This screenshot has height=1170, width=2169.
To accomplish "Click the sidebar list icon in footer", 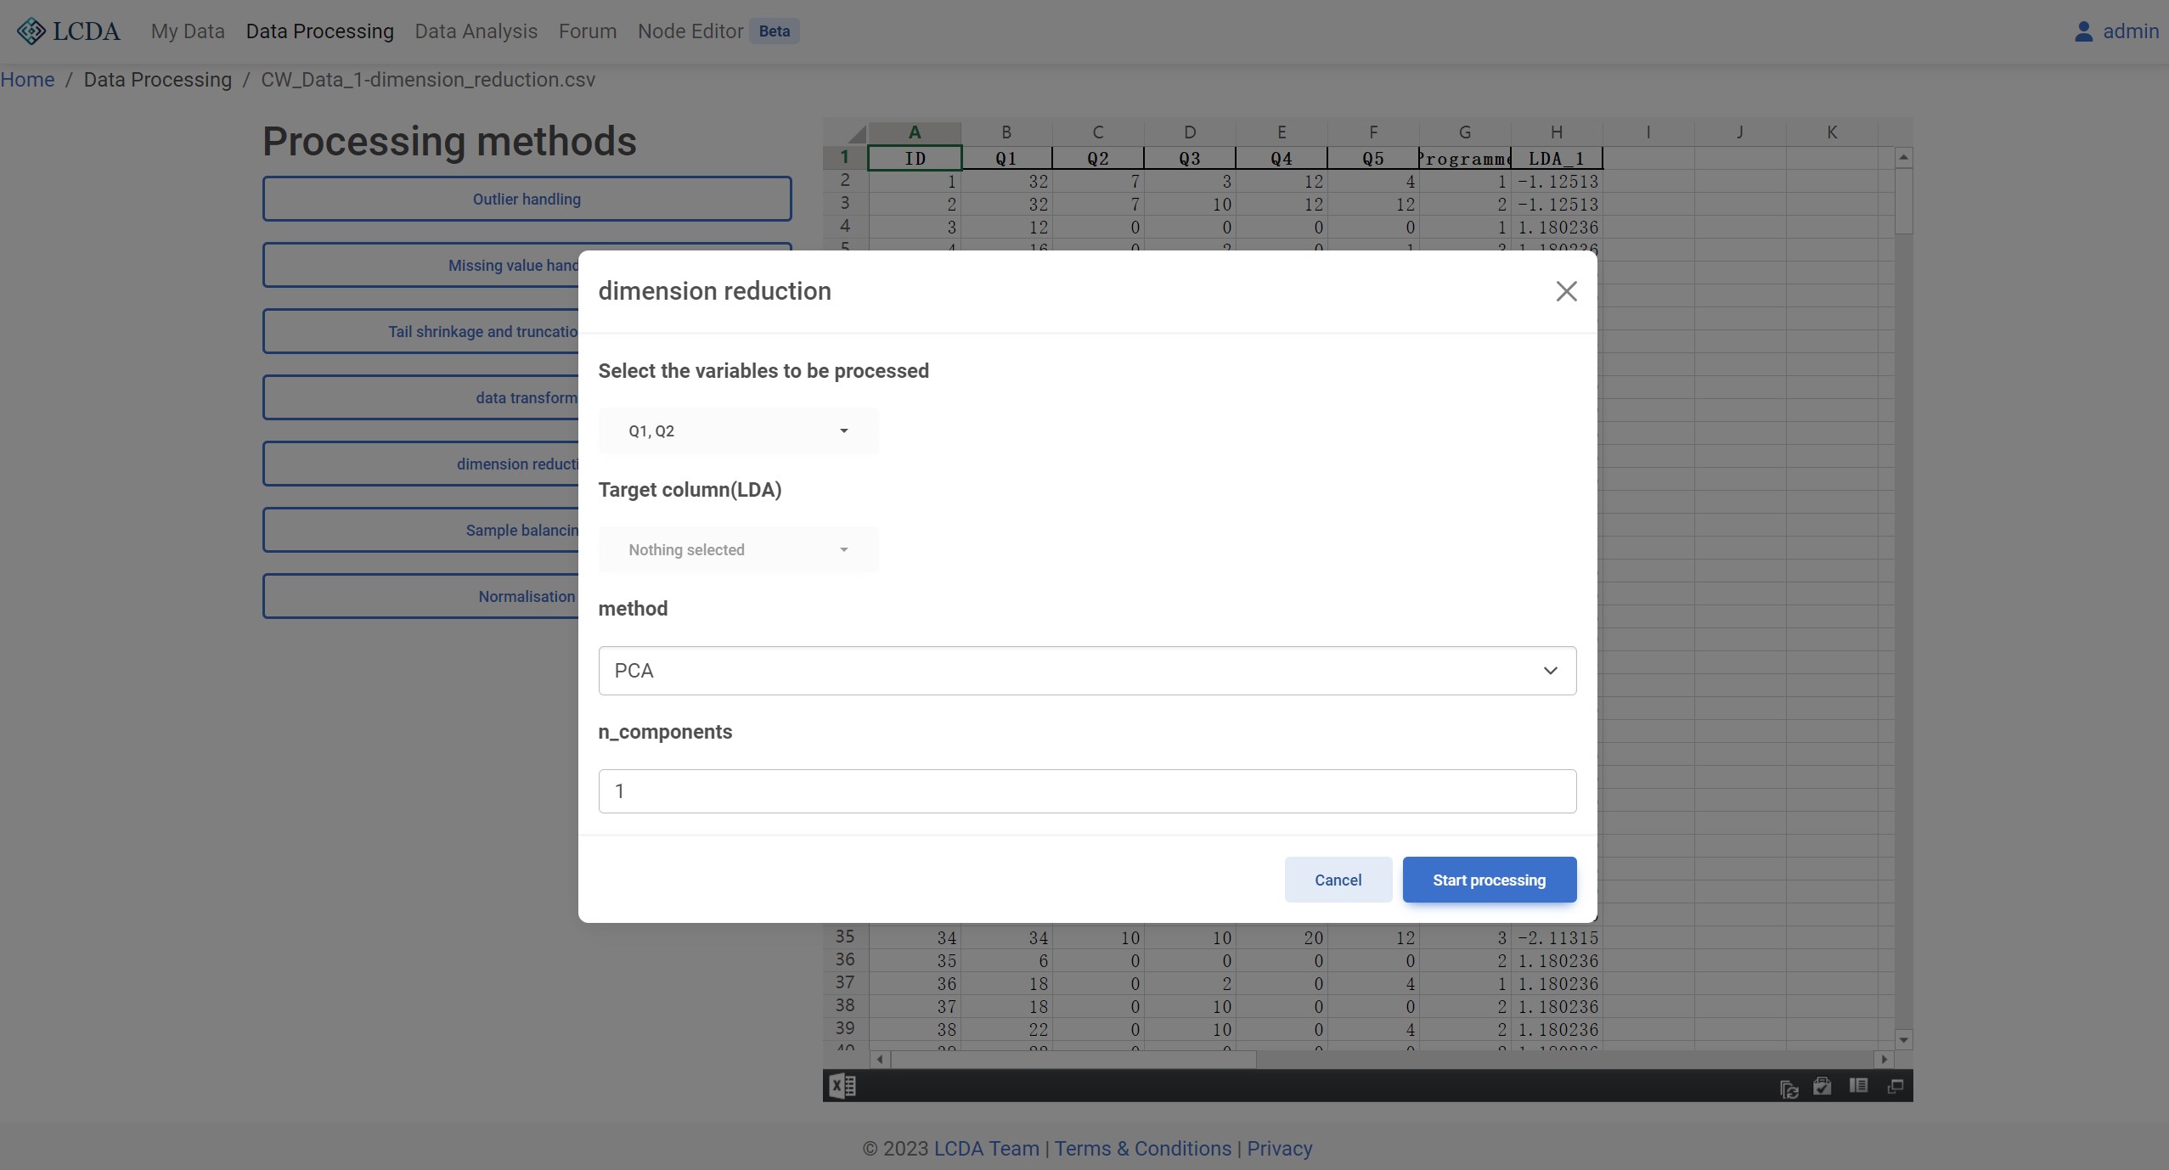I will point(1858,1086).
